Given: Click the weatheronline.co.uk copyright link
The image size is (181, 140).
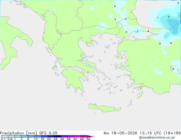Looking at the screenshot, I should pos(157,137).
